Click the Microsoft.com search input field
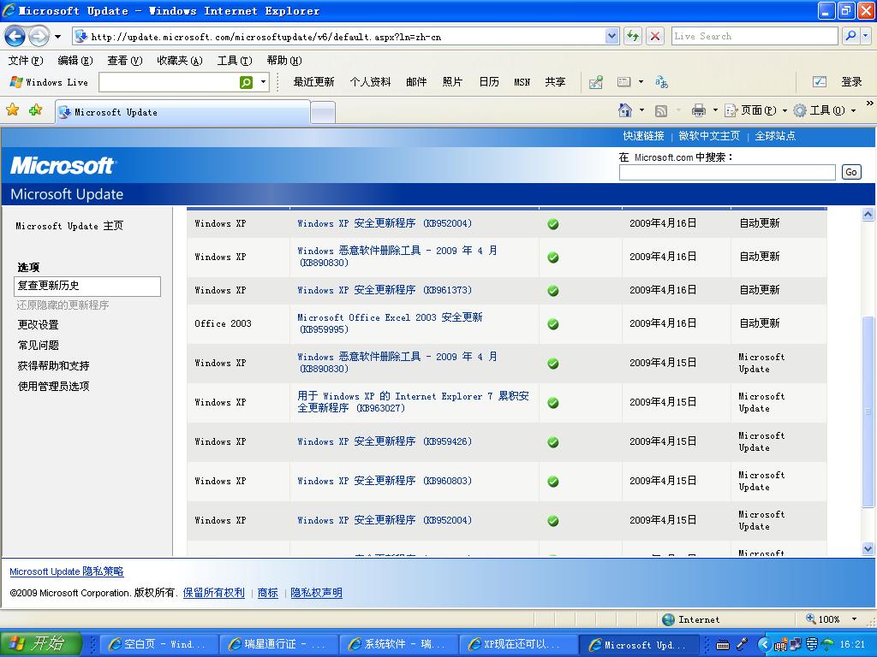877x657 pixels. click(727, 172)
